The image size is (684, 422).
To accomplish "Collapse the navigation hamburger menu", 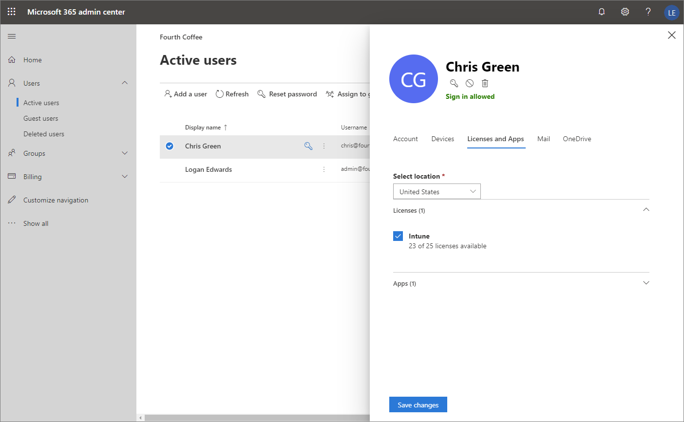I will coord(12,36).
